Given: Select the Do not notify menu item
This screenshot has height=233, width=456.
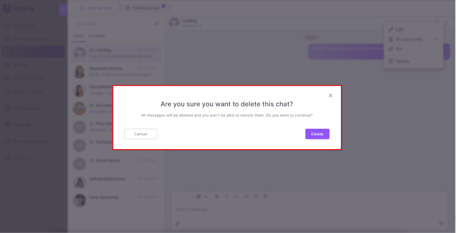Looking at the screenshot, I should [x=409, y=39].
